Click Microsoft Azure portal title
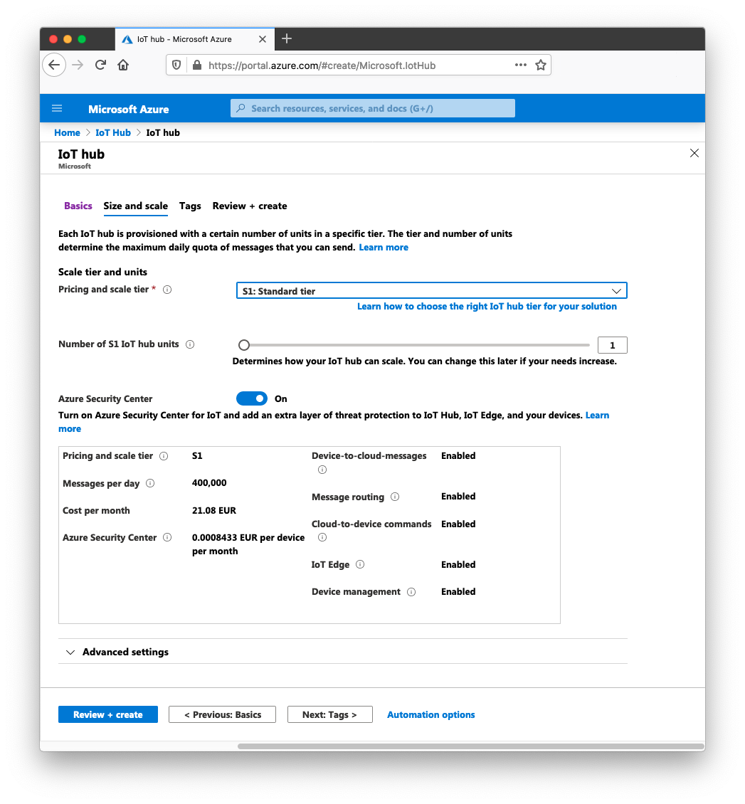Image resolution: width=745 pixels, height=804 pixels. (x=128, y=110)
